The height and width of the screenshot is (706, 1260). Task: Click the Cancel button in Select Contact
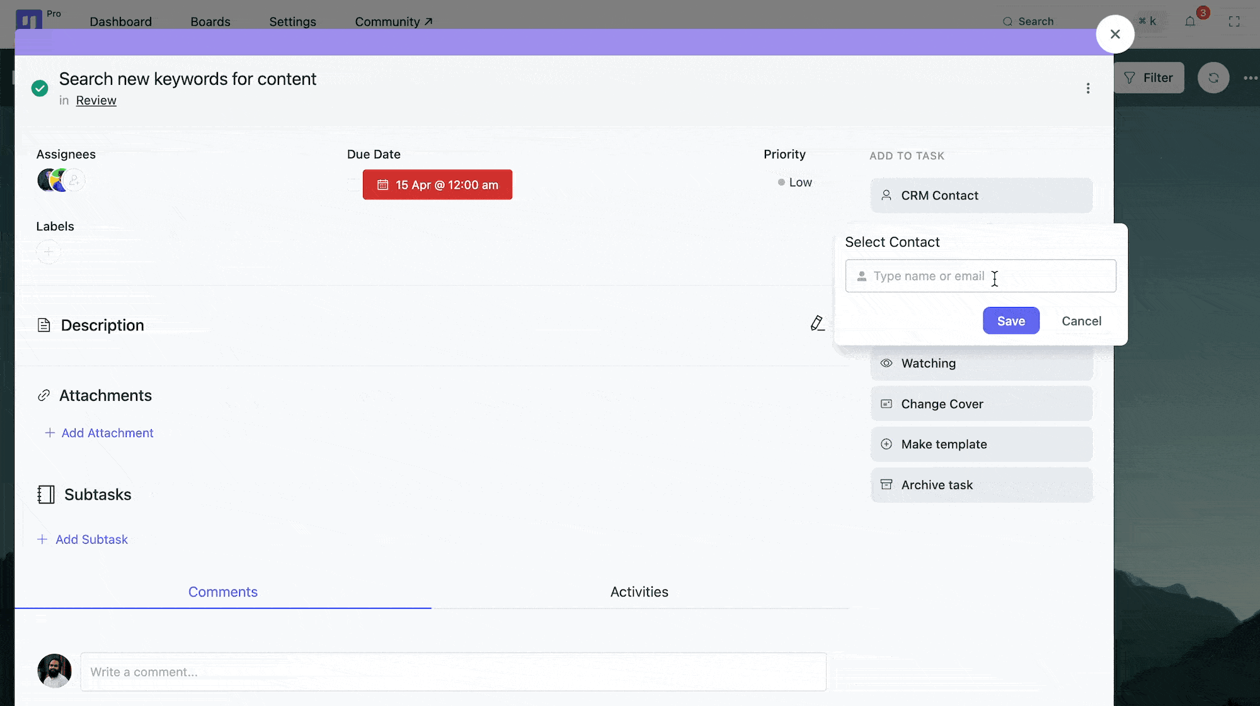1081,320
